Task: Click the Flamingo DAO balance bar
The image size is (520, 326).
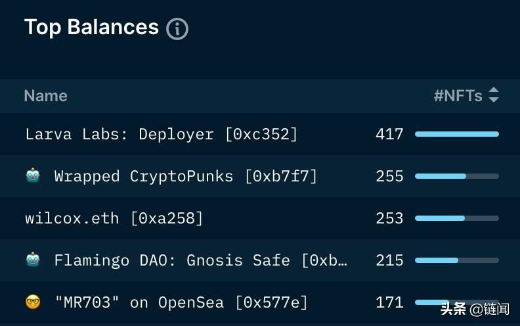Action: (x=456, y=260)
